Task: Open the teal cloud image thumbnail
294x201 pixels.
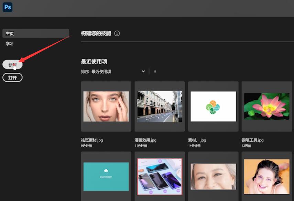Action: point(106,176)
